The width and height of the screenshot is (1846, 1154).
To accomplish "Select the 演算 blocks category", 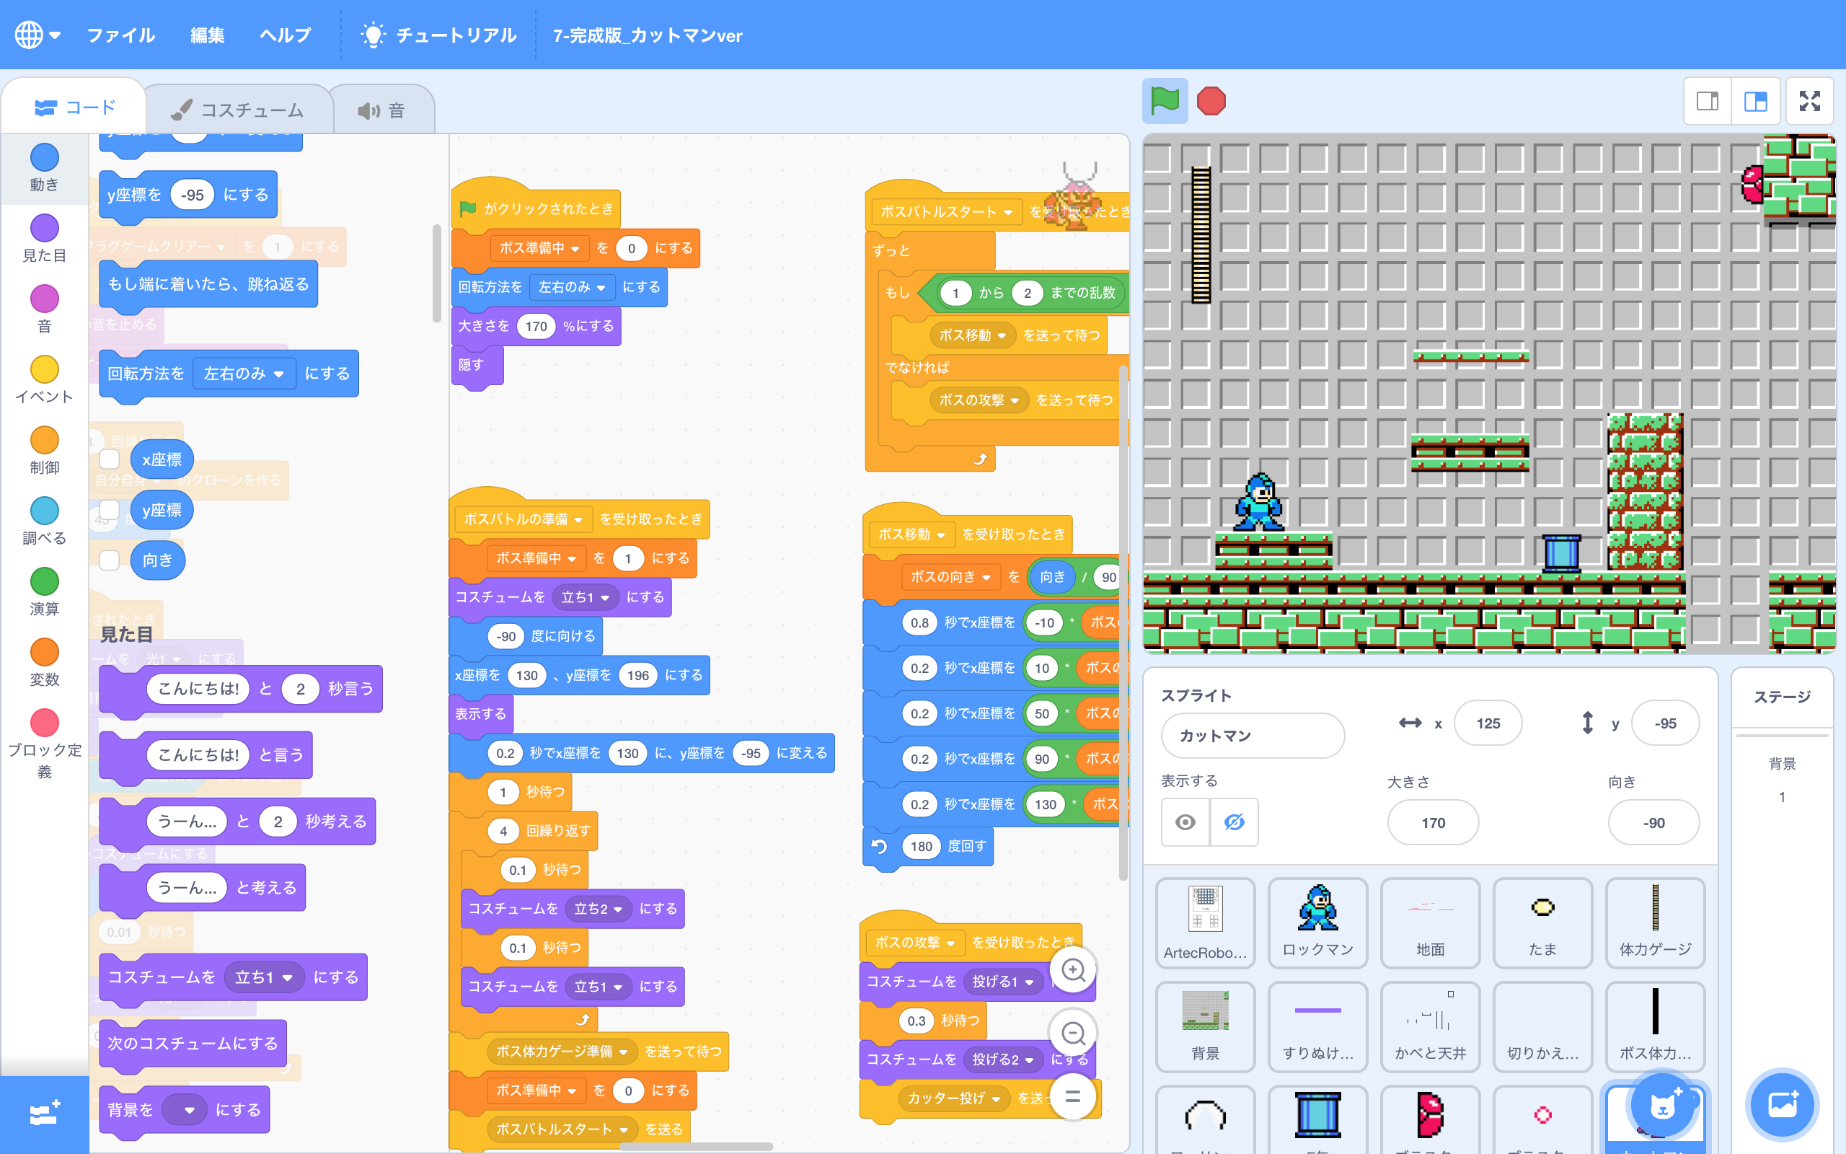I will [x=44, y=593].
